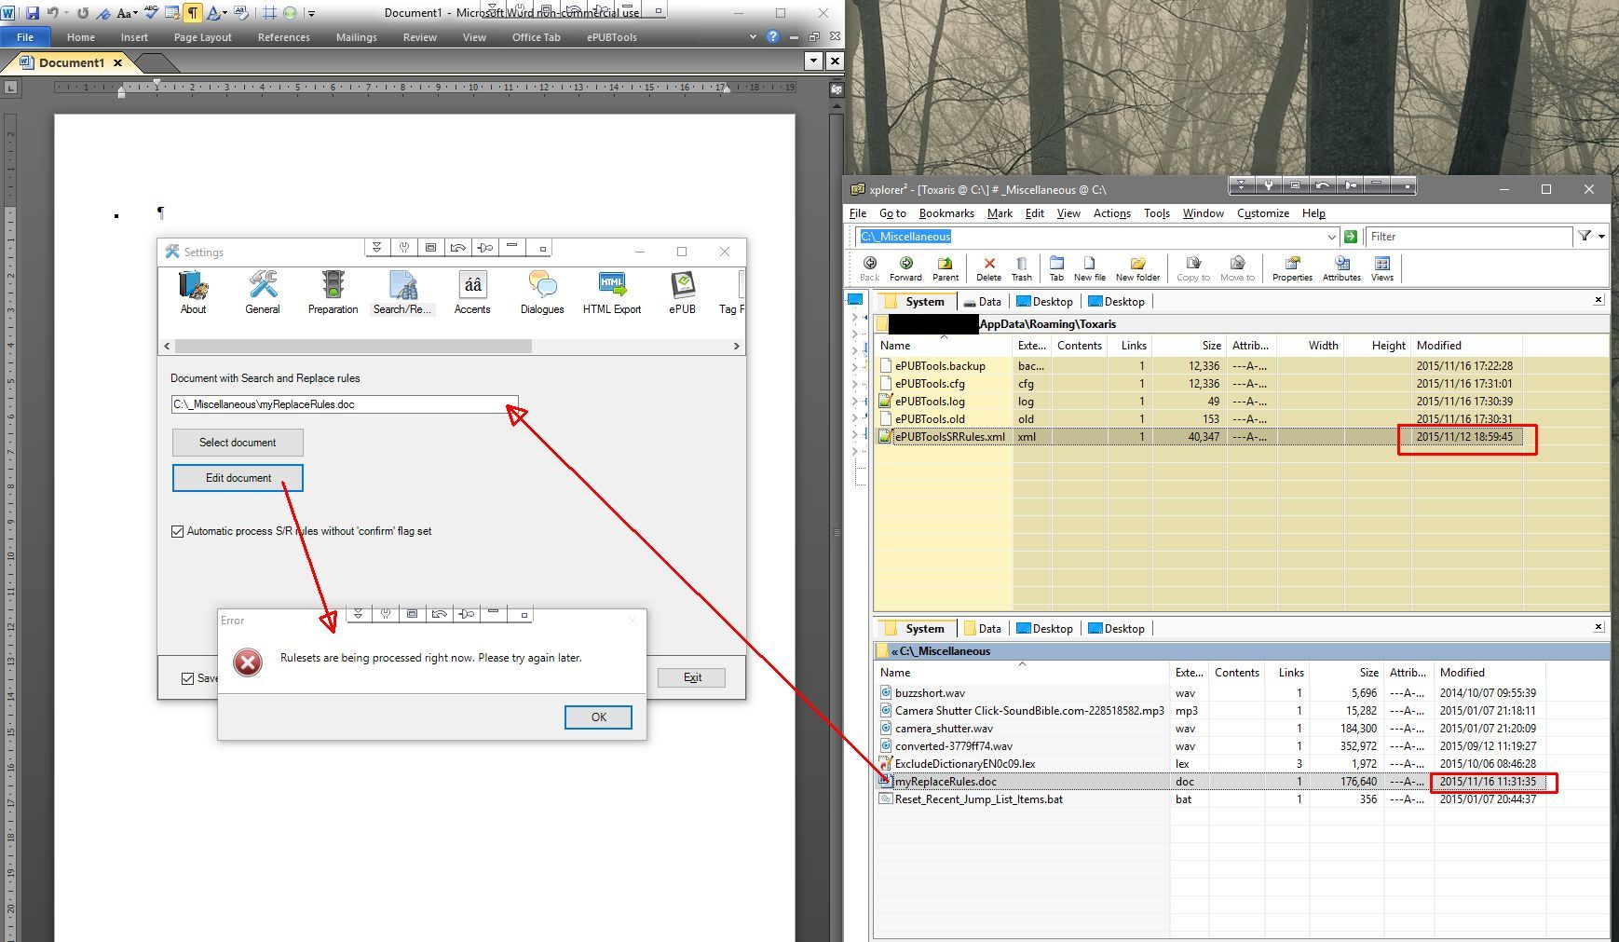Click the Edit document button
Viewport: 1619px width, 942px height.
(x=238, y=478)
